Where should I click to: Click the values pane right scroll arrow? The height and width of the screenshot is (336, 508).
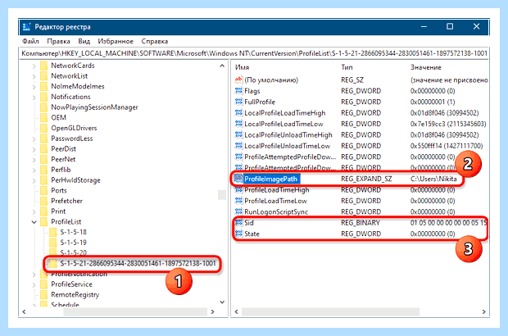[483, 311]
